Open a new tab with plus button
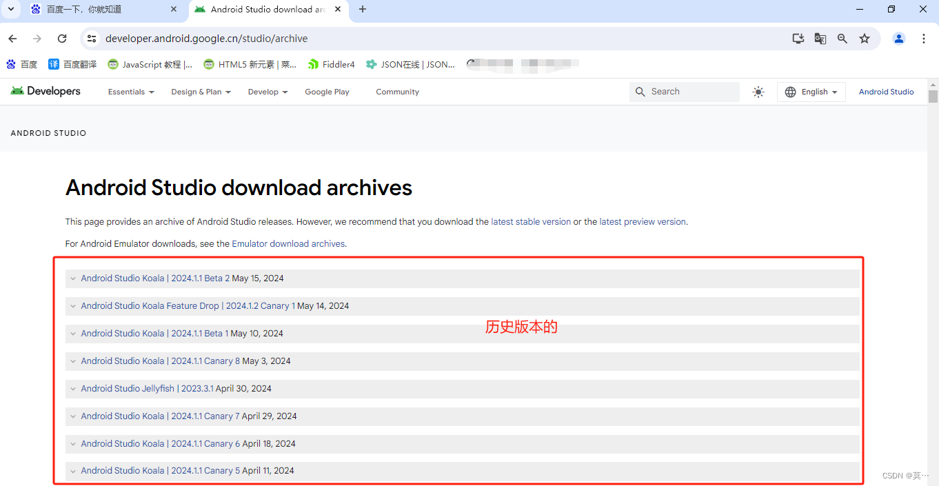 pos(363,9)
